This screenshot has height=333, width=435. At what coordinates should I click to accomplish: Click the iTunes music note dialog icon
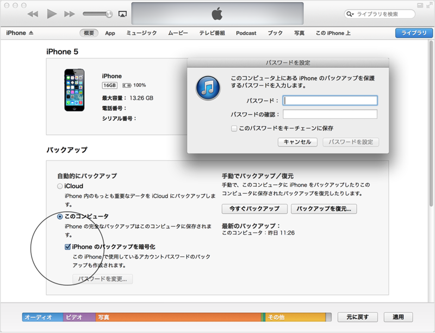[208, 88]
